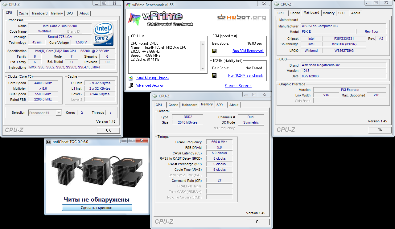
Task: Click the FSB:DRAM 5:6 field
Action: click(219, 148)
